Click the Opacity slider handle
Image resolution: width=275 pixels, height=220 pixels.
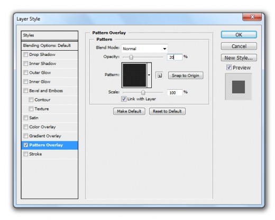coord(131,57)
